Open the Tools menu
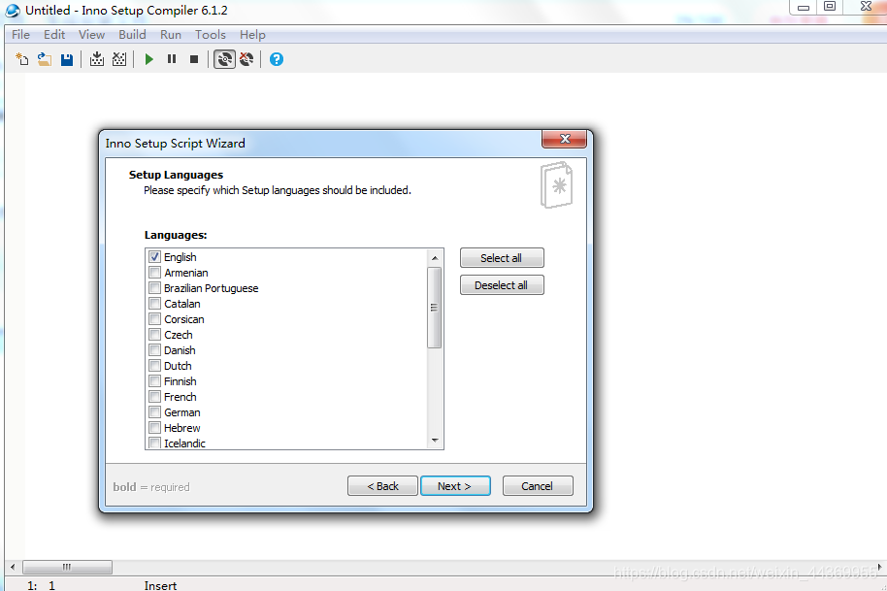The width and height of the screenshot is (887, 591). pyautogui.click(x=211, y=35)
